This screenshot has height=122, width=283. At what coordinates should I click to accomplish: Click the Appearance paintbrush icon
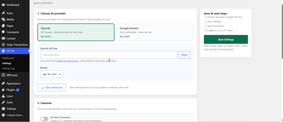[x=3, y=83]
